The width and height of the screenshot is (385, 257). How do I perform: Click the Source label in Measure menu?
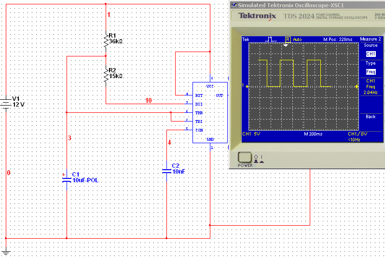tap(371, 45)
